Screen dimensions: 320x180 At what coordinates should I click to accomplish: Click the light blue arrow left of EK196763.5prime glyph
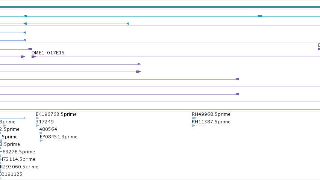[x=25, y=118]
